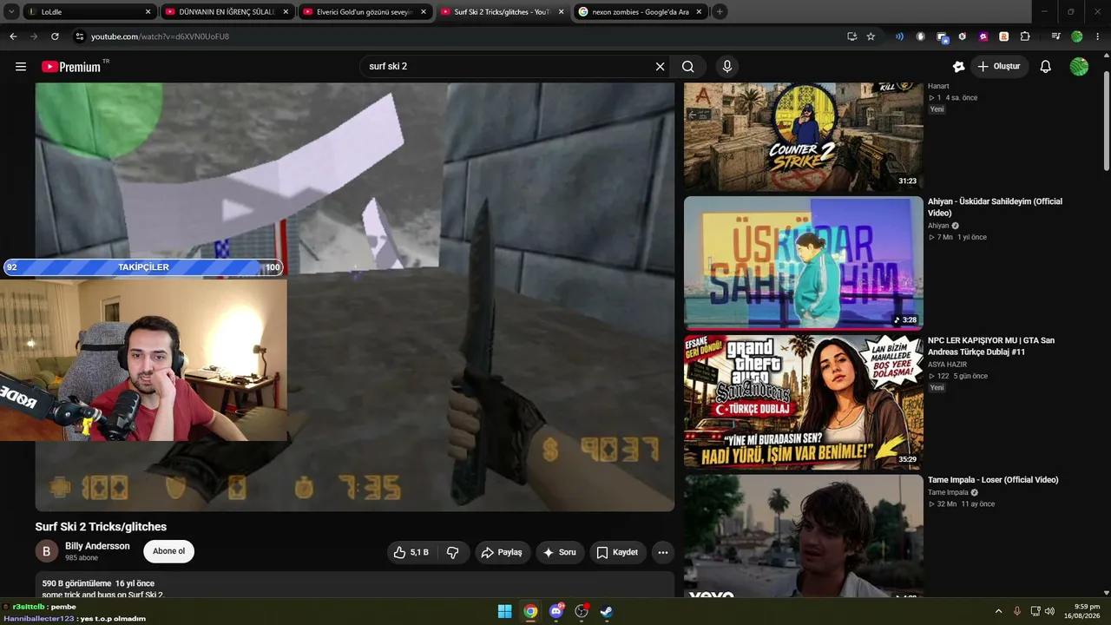Image resolution: width=1111 pixels, height=625 pixels.
Task: View site information icon in address bar
Action: (x=80, y=36)
